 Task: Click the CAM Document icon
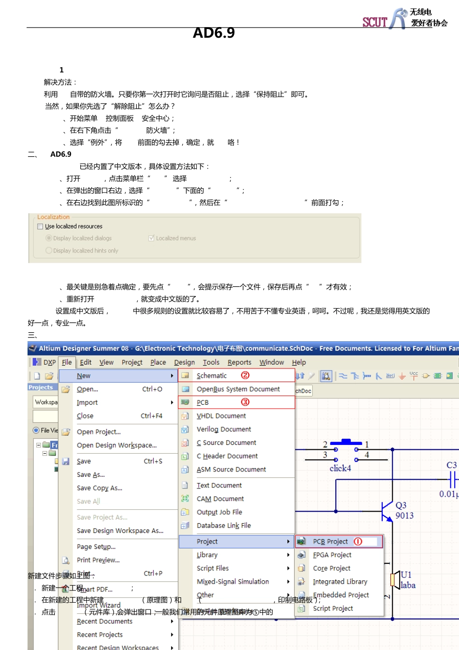click(185, 499)
